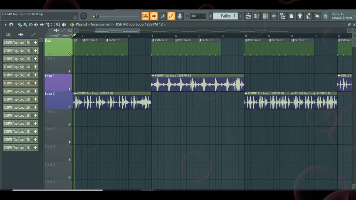
Task: Select the Loop 1 track header
Action: [58, 82]
